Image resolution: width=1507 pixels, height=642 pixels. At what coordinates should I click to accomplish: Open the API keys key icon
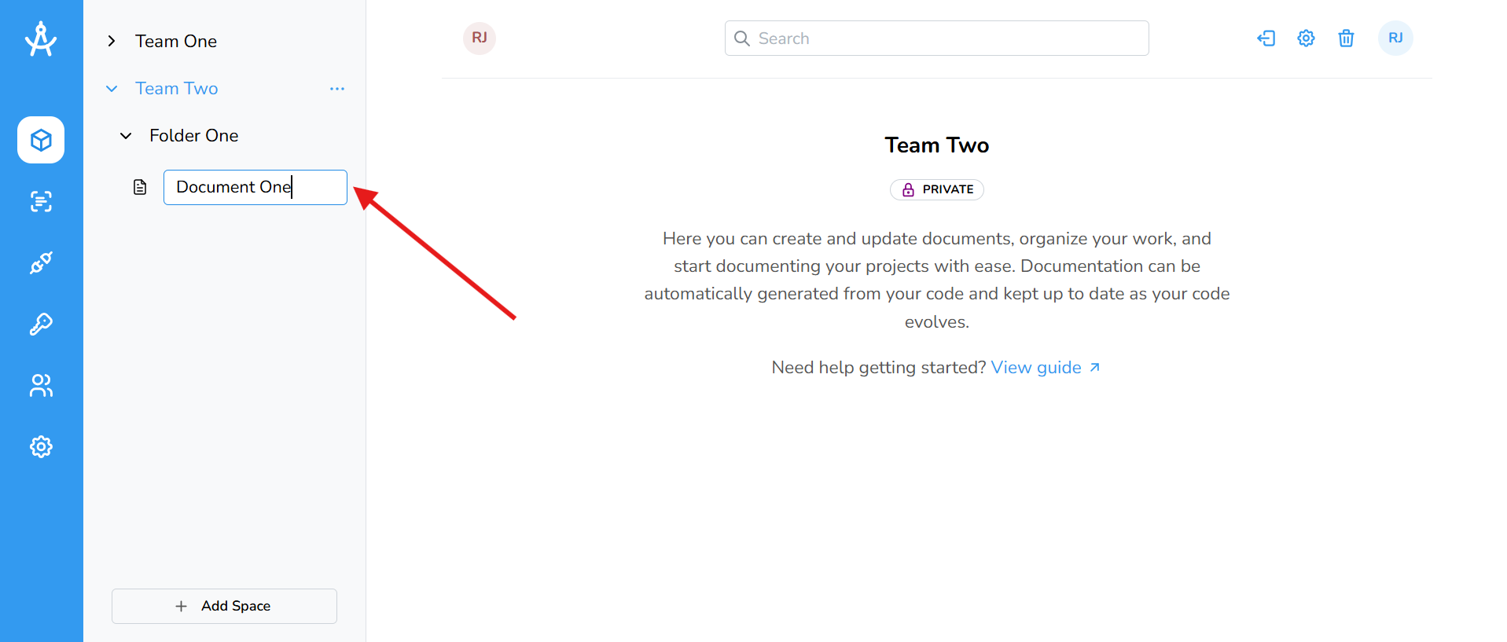(41, 324)
